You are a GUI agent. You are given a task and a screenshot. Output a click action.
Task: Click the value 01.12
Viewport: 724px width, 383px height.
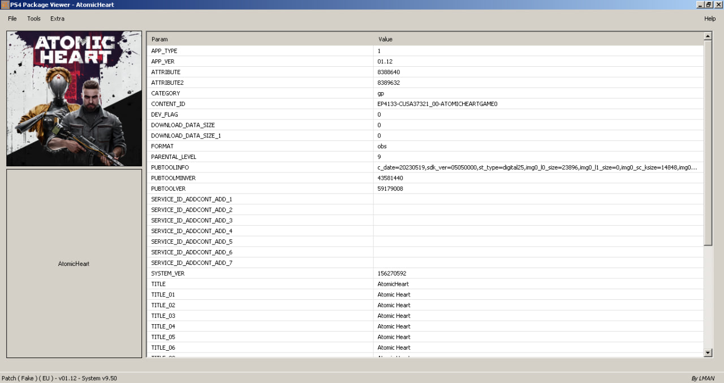[385, 62]
